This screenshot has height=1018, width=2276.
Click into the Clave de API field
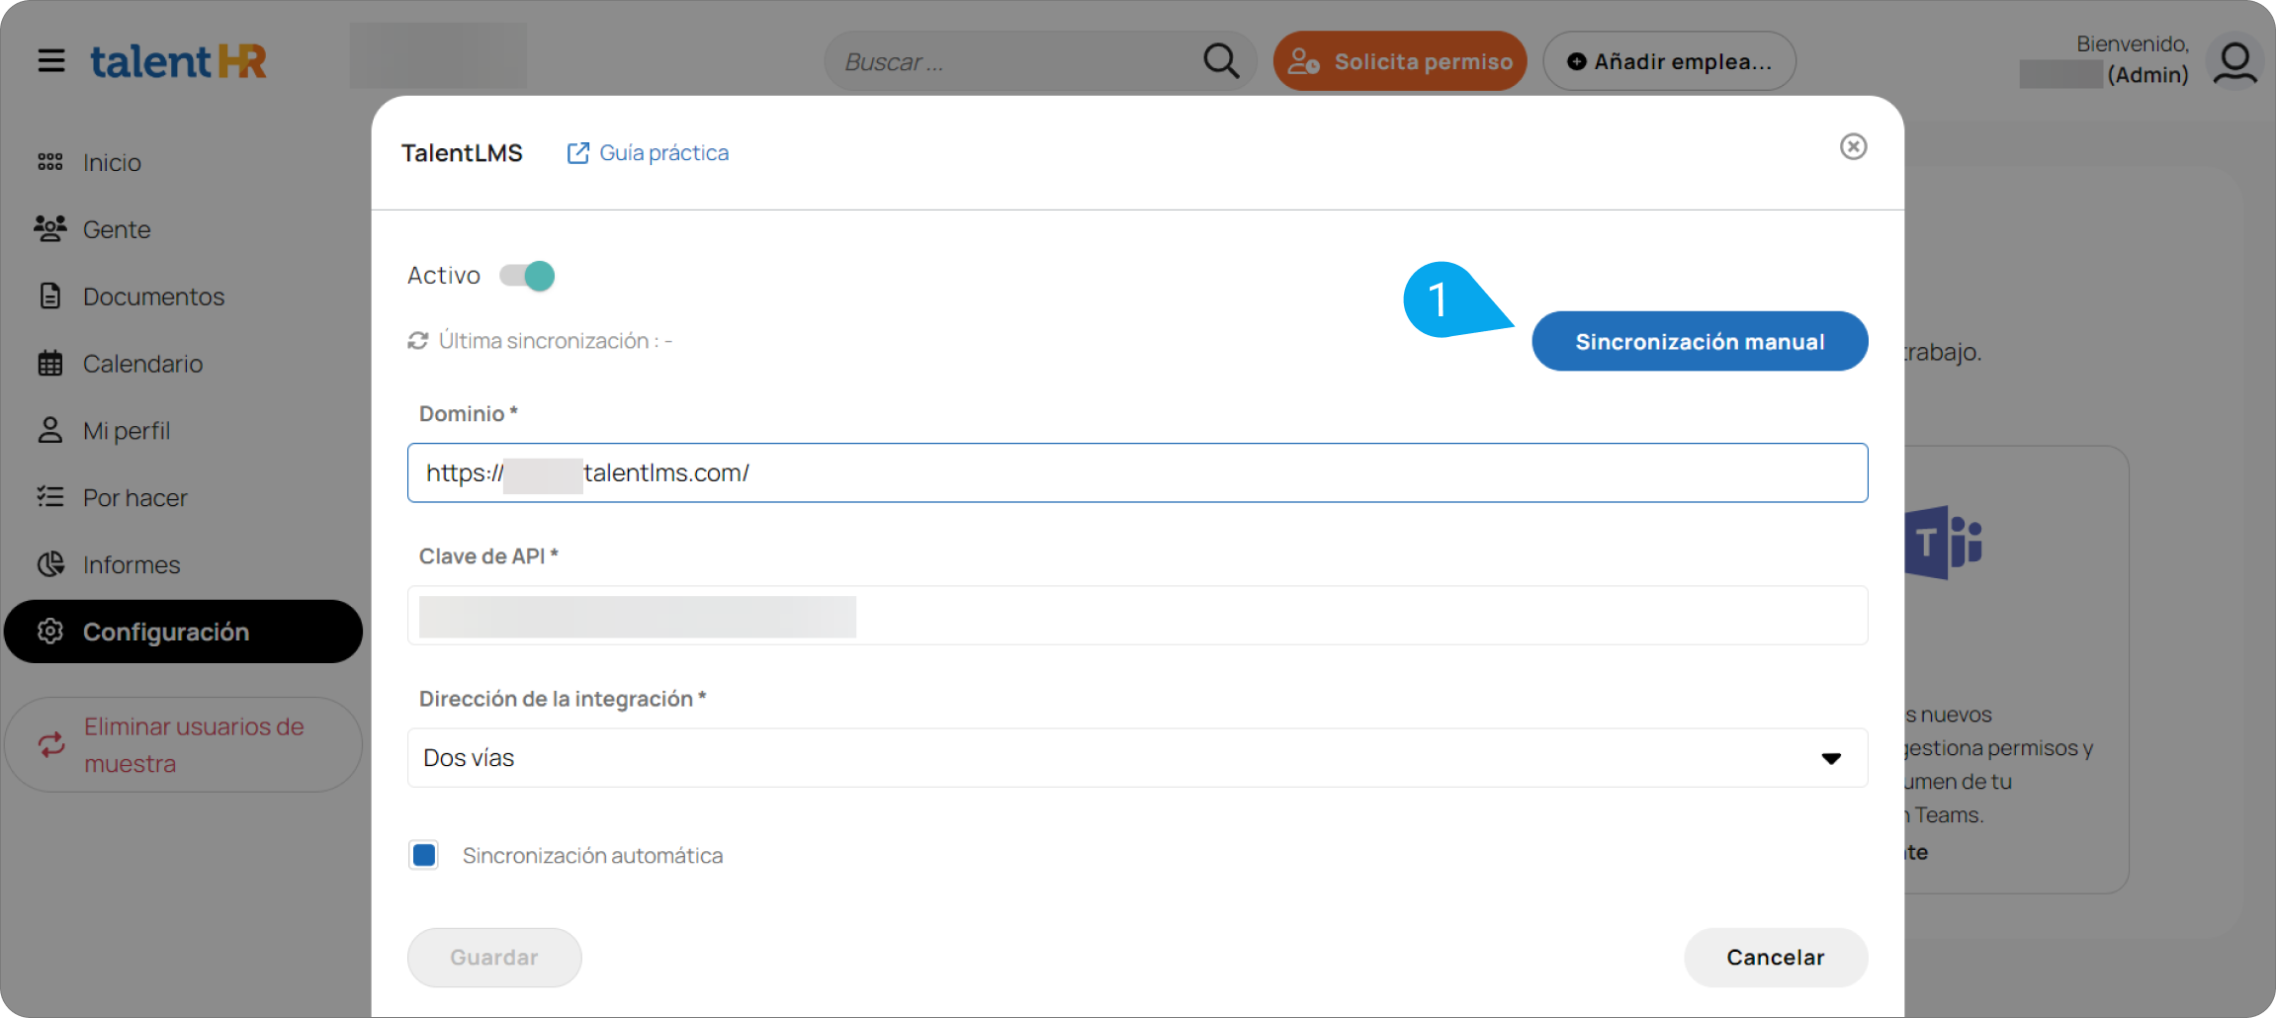pos(1138,616)
